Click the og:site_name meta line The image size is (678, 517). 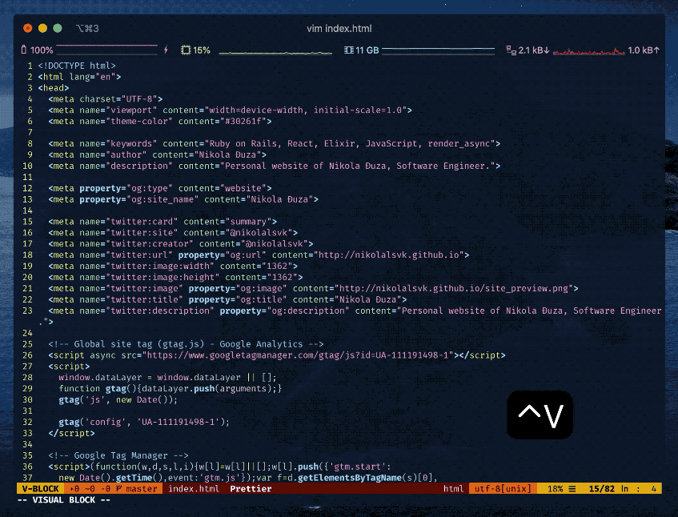click(x=183, y=199)
